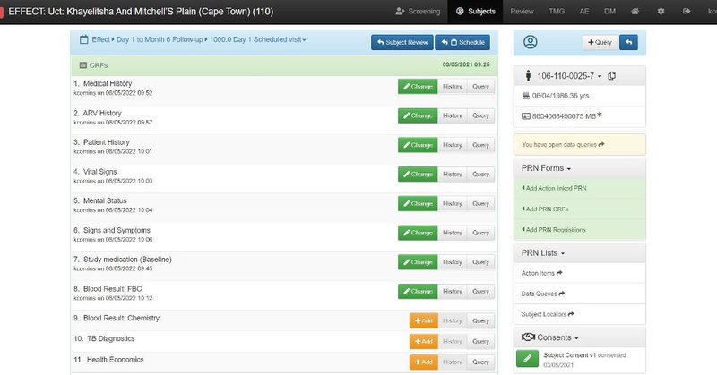Click the + Query button in subject panel
Viewport: 717px width, 375px height.
[x=600, y=42]
